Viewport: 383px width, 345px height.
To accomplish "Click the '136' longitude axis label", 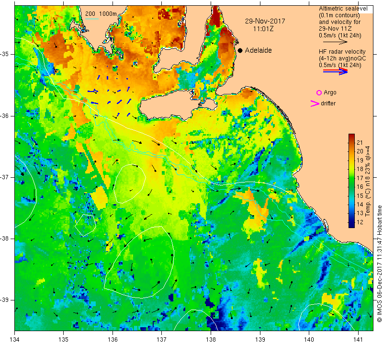I will 113,339.
